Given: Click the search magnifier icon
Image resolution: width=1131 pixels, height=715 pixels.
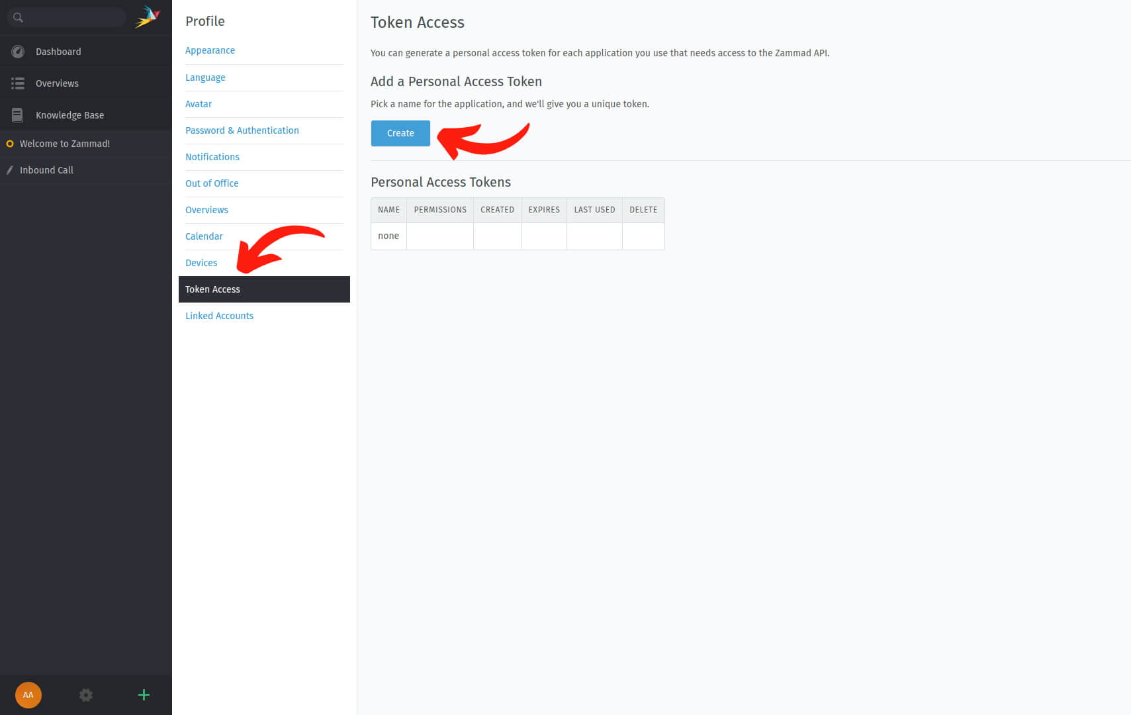Looking at the screenshot, I should point(18,17).
